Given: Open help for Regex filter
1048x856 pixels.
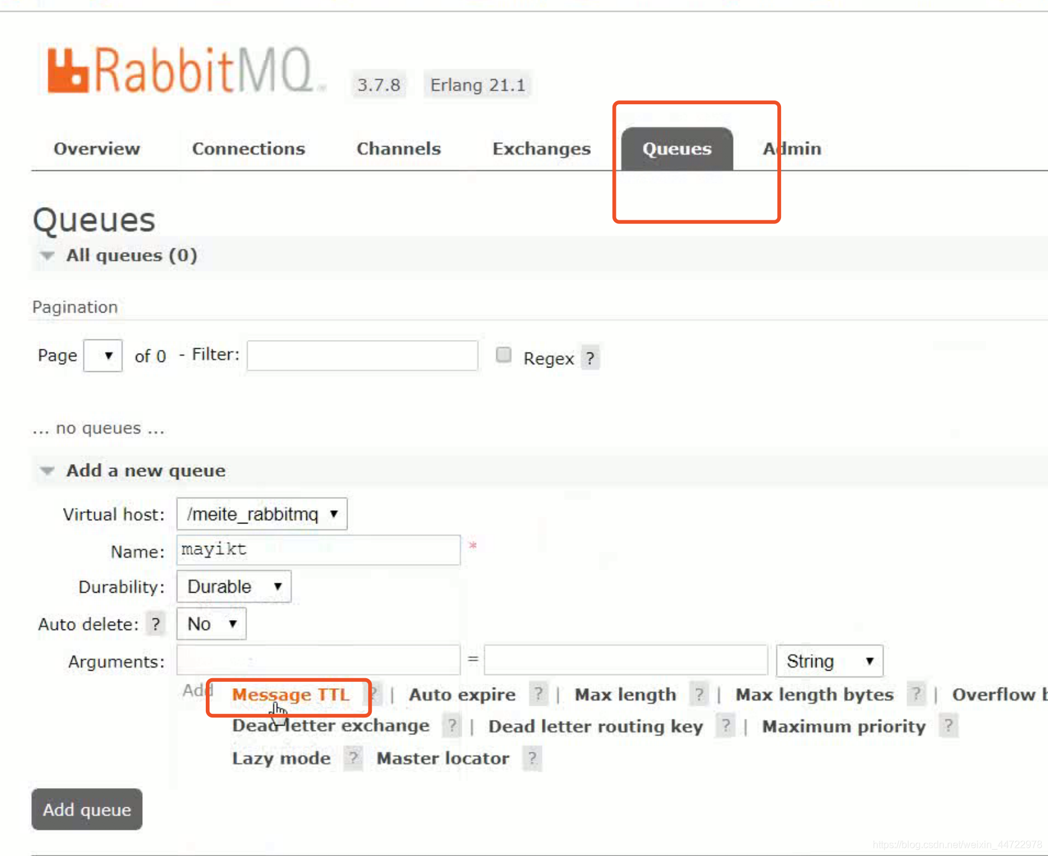Looking at the screenshot, I should point(590,358).
